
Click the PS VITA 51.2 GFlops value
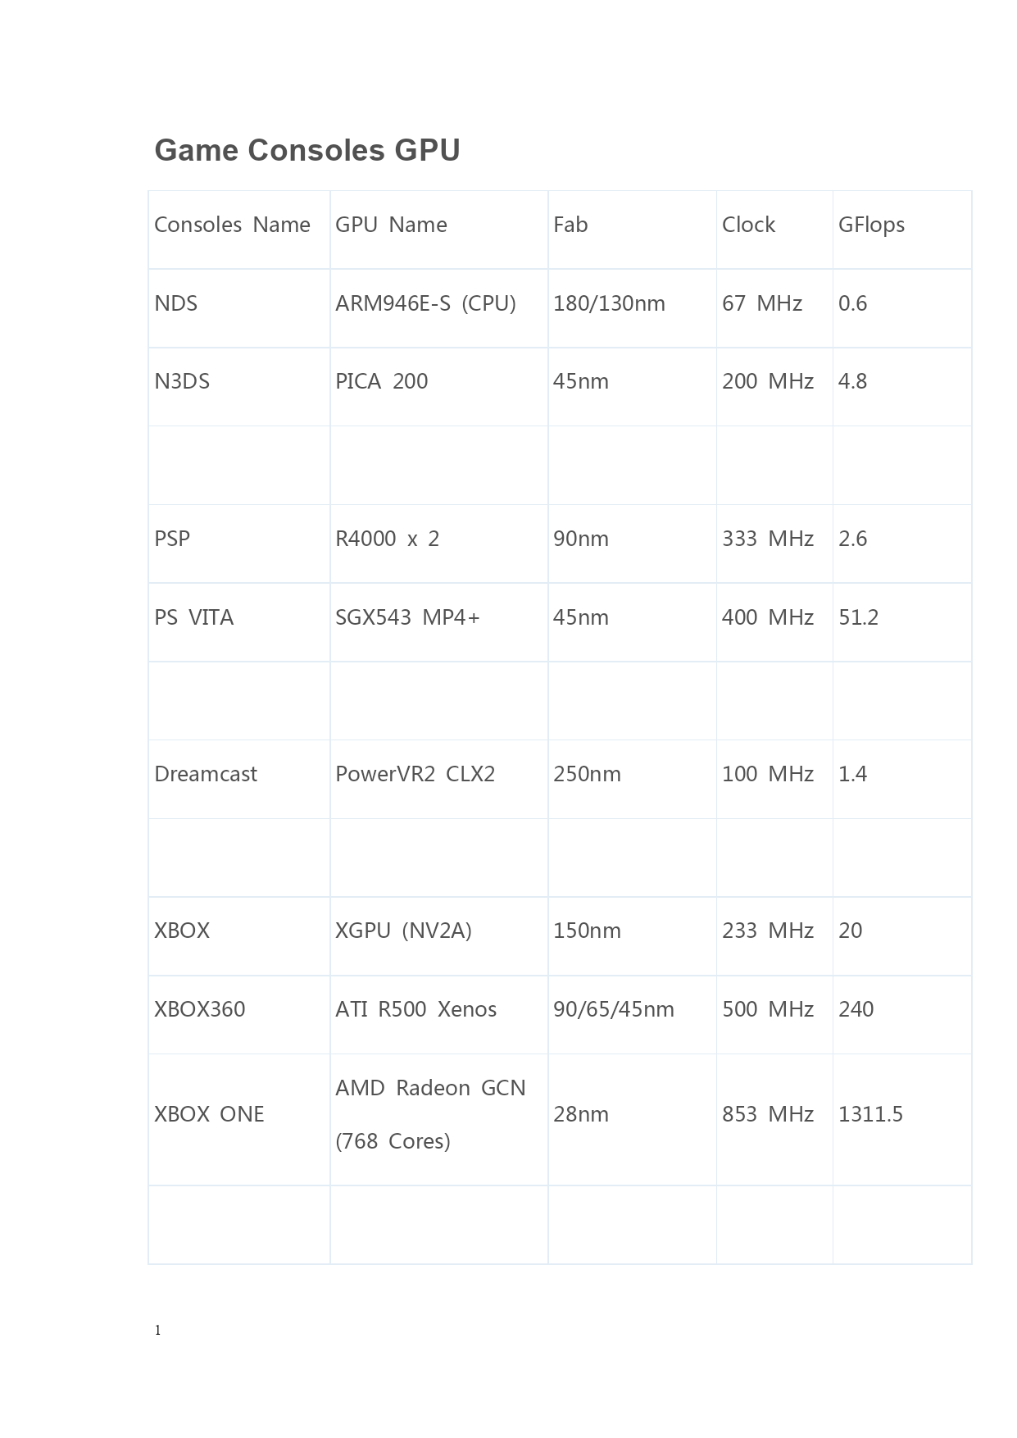pyautogui.click(x=858, y=617)
